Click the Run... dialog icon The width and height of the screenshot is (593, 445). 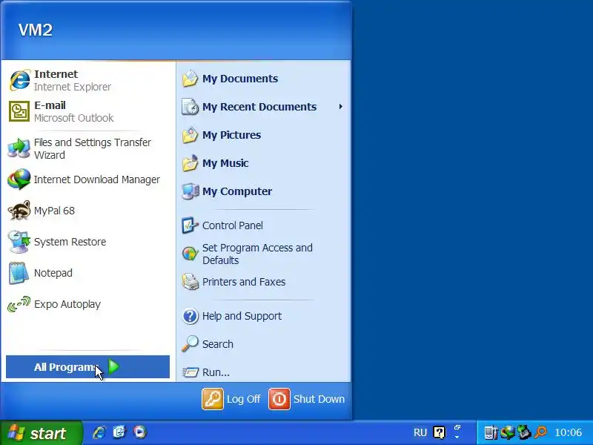click(x=190, y=372)
